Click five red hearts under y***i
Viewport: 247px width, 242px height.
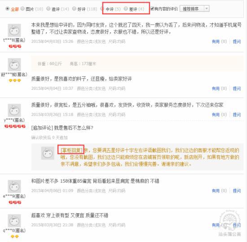click(15, 126)
